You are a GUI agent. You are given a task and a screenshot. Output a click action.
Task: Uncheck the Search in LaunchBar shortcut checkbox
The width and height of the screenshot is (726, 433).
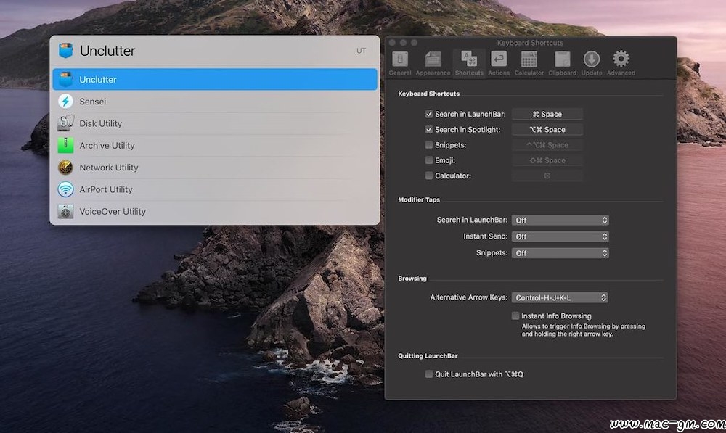[429, 115]
